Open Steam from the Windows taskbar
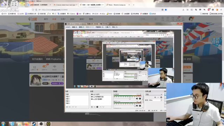This screenshot has height=126, width=224. point(34,124)
